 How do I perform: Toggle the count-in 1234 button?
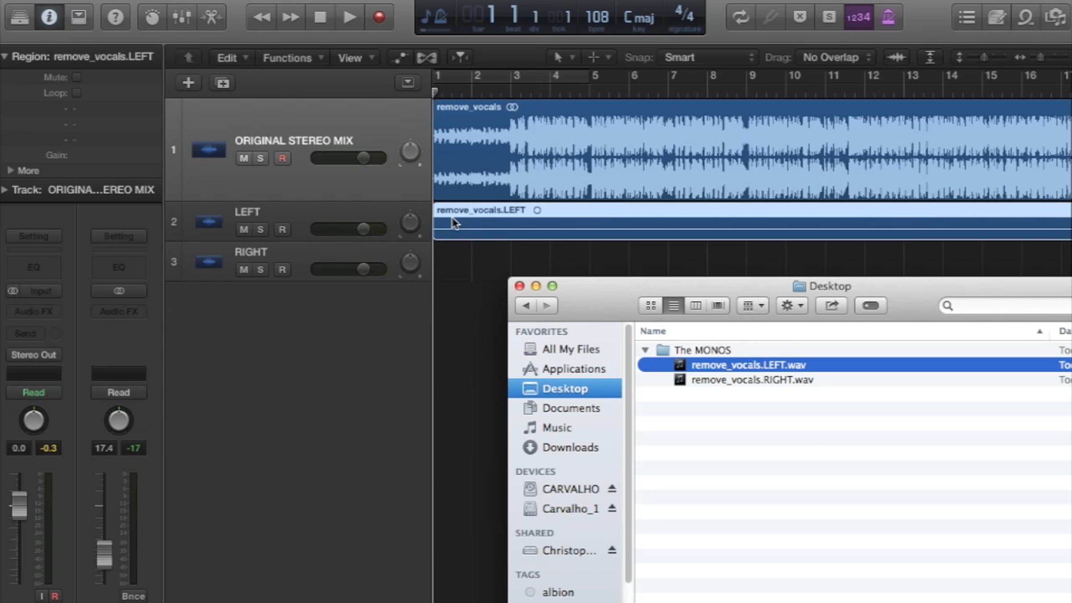[858, 17]
